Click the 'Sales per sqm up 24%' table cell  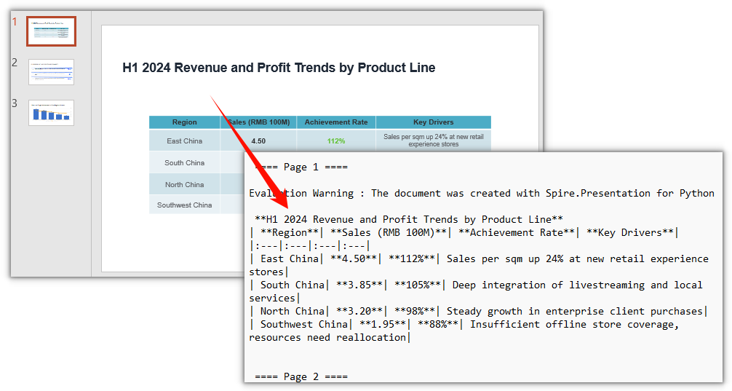pos(433,140)
